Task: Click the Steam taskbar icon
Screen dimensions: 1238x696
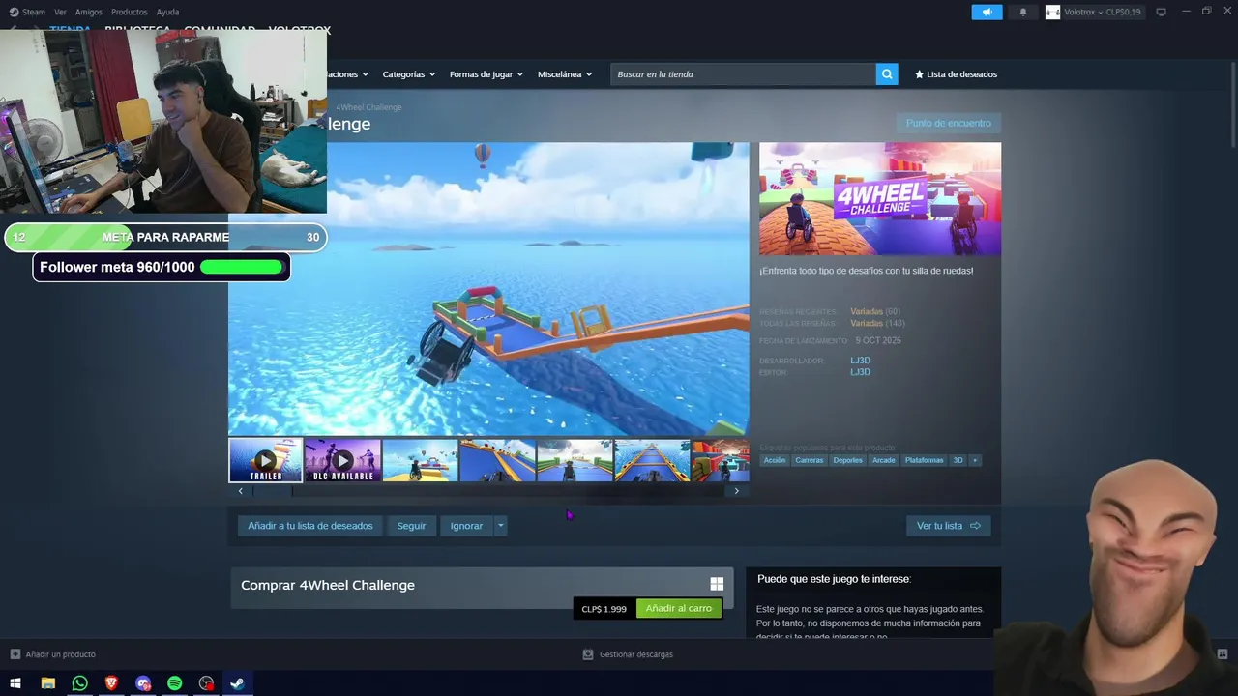Action: (x=237, y=683)
